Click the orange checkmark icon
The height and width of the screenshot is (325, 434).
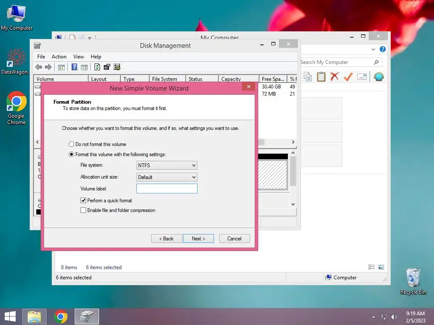coord(348,77)
